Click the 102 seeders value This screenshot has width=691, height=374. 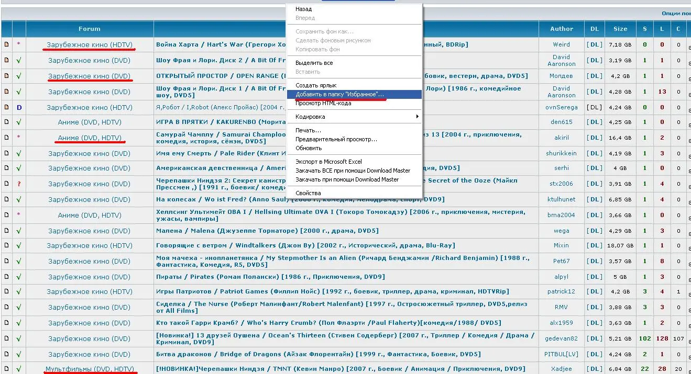click(x=645, y=338)
